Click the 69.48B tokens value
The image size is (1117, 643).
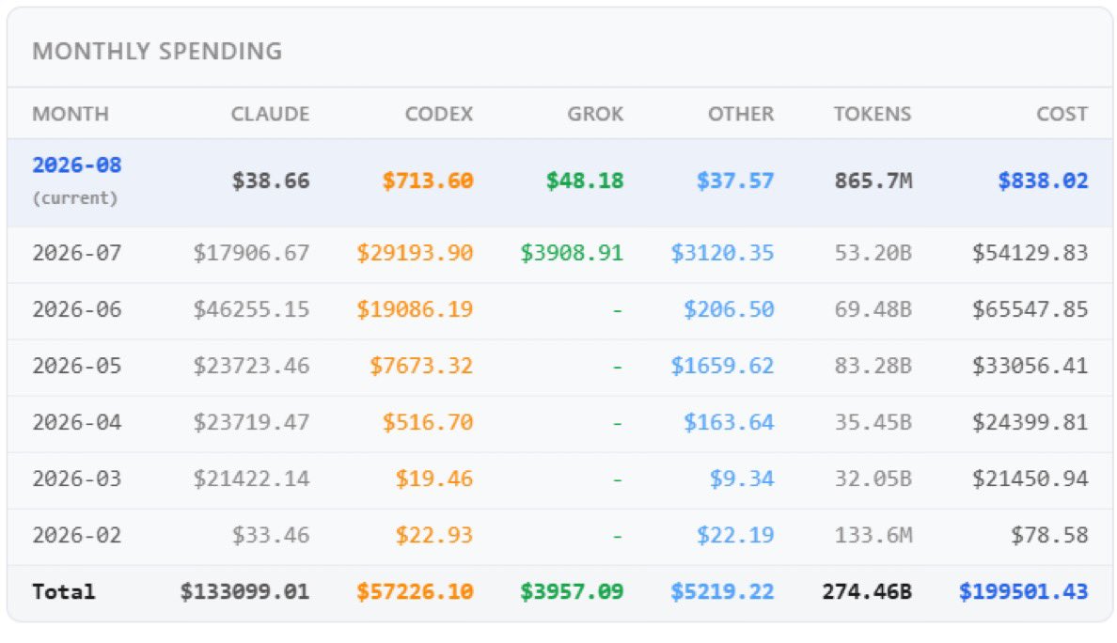click(x=873, y=309)
